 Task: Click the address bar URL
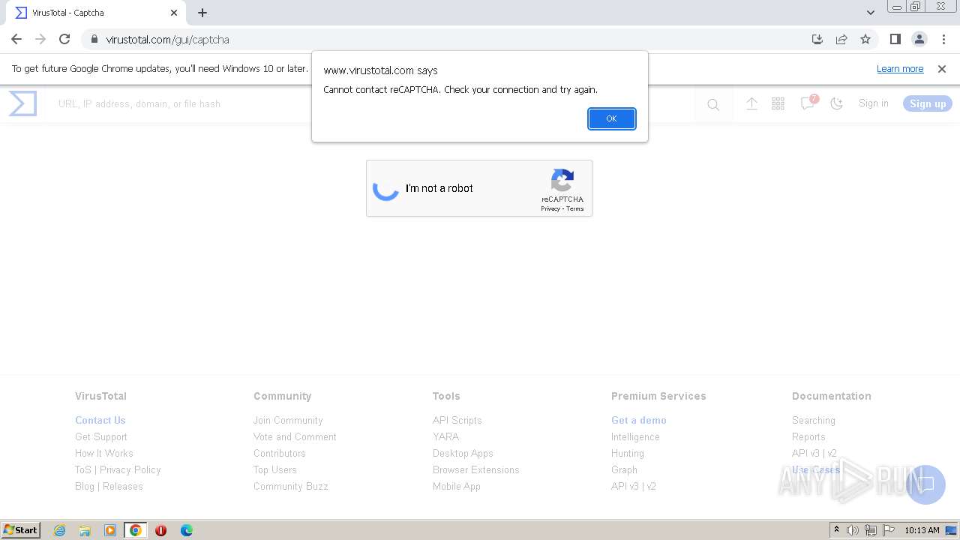(167, 40)
